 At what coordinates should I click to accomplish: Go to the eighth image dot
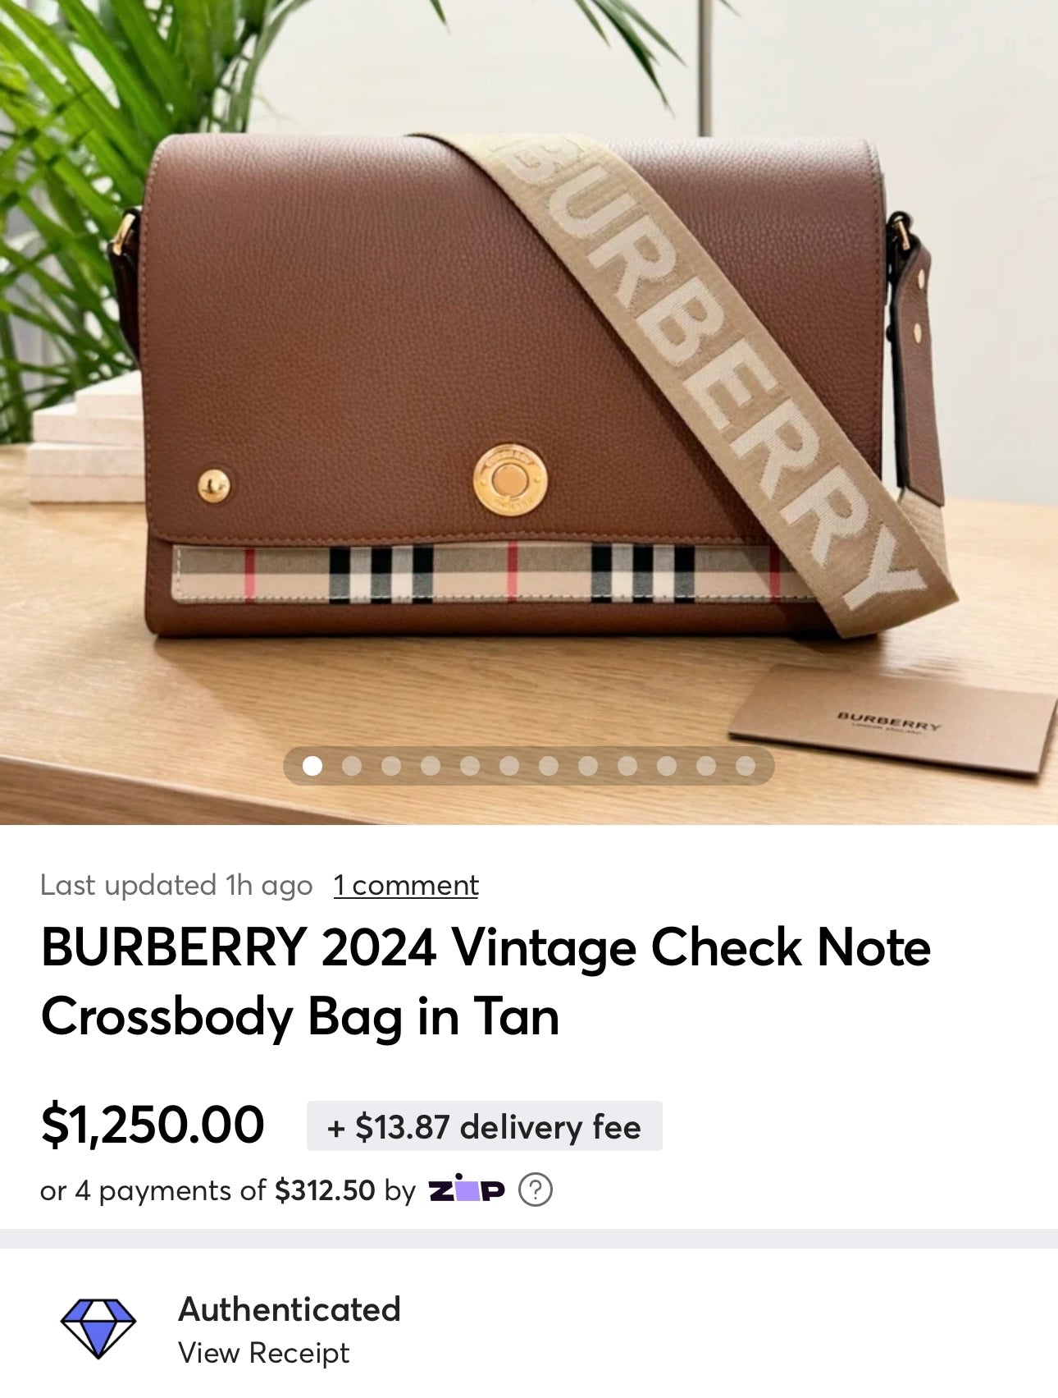coord(588,766)
